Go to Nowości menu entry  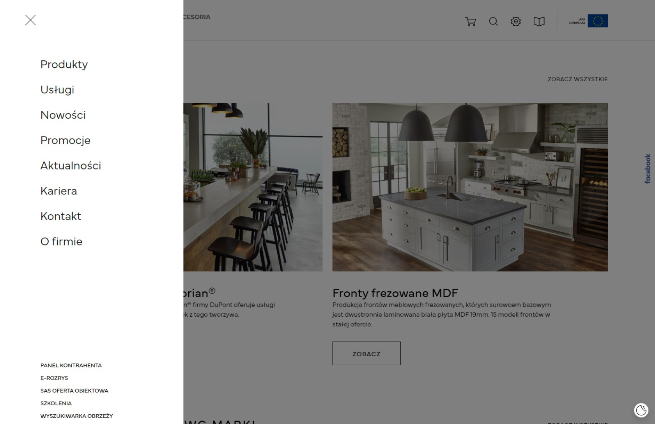(x=63, y=115)
